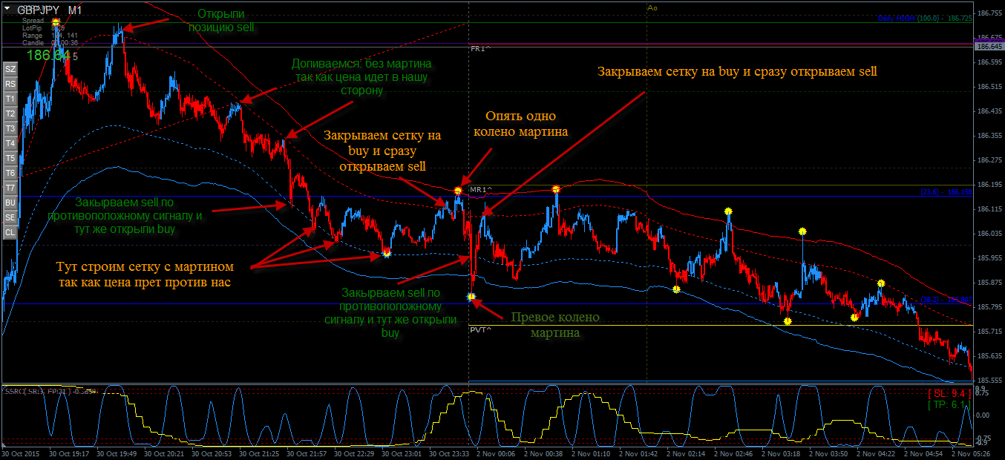The image size is (1005, 460).
Task: Click the 30 Oct 19:49 time label
Action: (117, 453)
